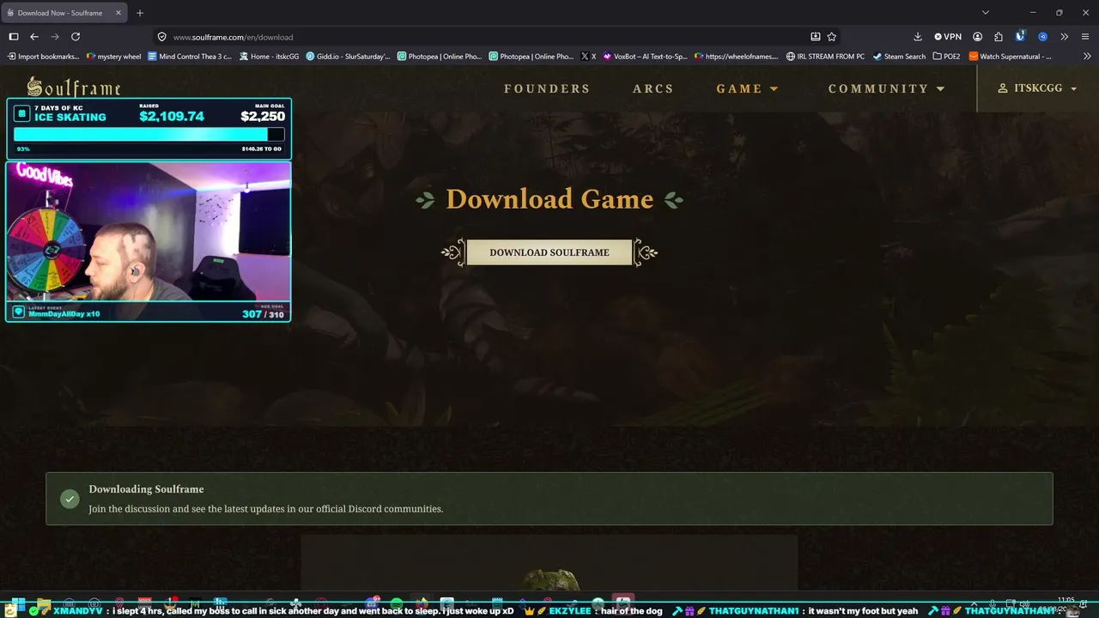Open the Home - itskcGG bookmark
Image resolution: width=1099 pixels, height=618 pixels.
tap(269, 57)
